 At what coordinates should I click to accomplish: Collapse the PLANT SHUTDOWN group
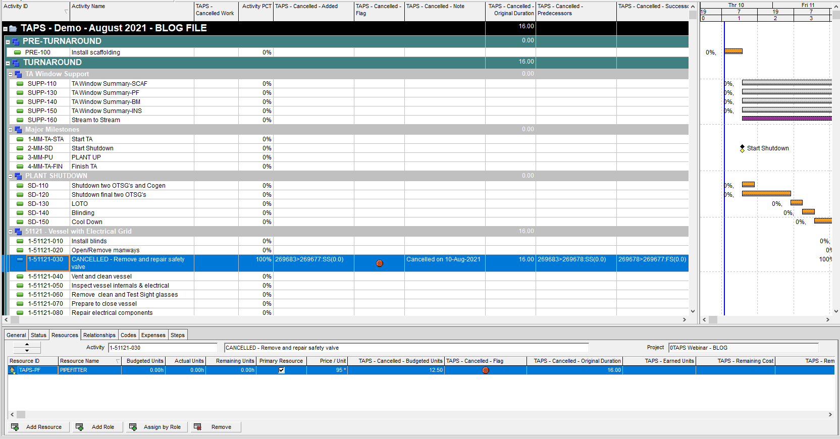point(10,176)
